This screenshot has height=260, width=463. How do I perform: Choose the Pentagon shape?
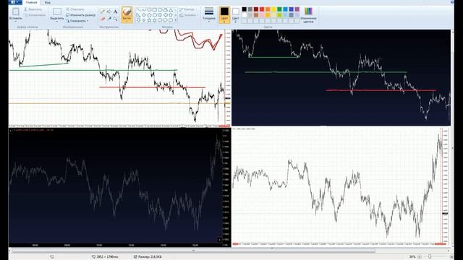(x=149, y=15)
